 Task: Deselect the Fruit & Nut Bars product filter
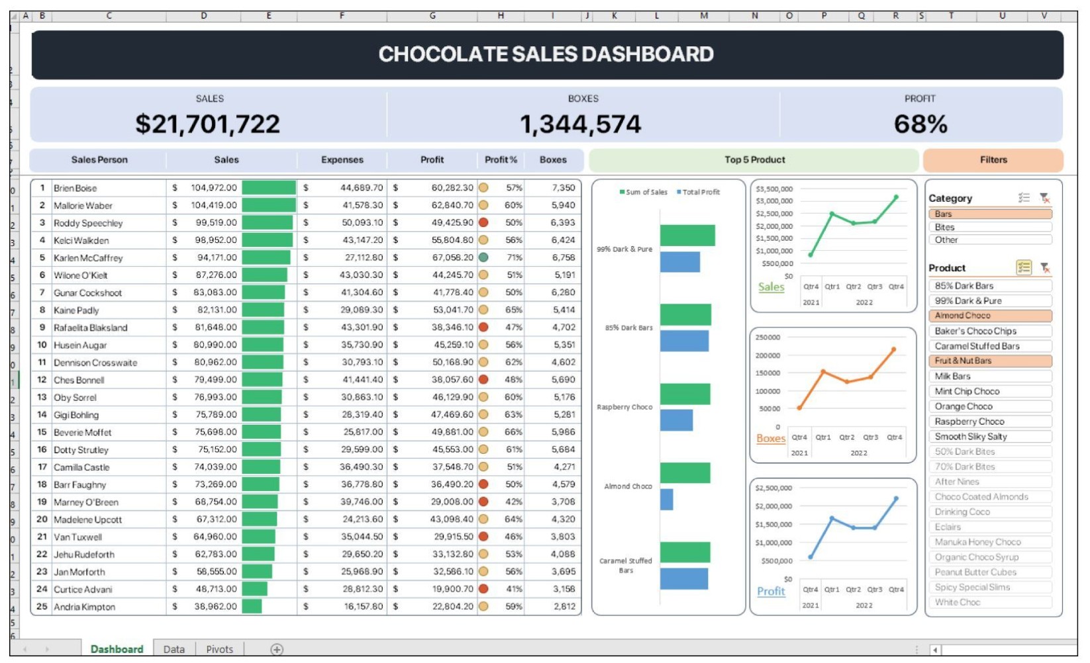pos(990,361)
